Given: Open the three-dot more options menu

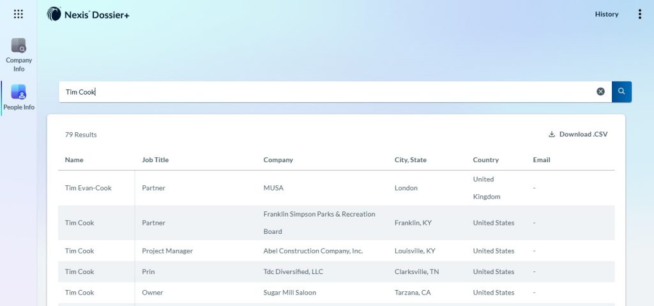Looking at the screenshot, I should (x=639, y=14).
